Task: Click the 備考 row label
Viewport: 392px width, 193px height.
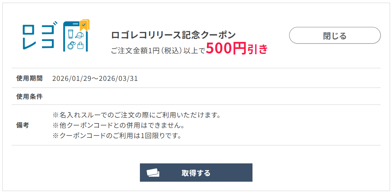Action: point(23,125)
